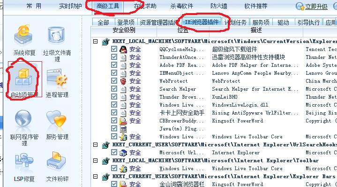Switch to the 防火墙 main tab
Screen dimensions: 337x187
pyautogui.click(x=219, y=6)
